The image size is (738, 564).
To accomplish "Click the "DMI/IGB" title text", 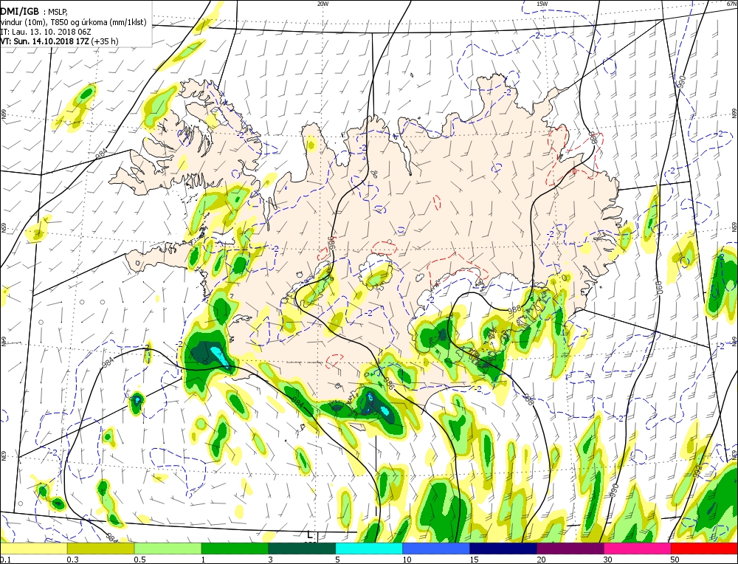I will (x=20, y=11).
